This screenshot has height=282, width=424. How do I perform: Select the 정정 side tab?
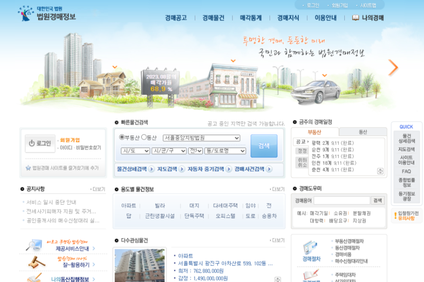302,151
